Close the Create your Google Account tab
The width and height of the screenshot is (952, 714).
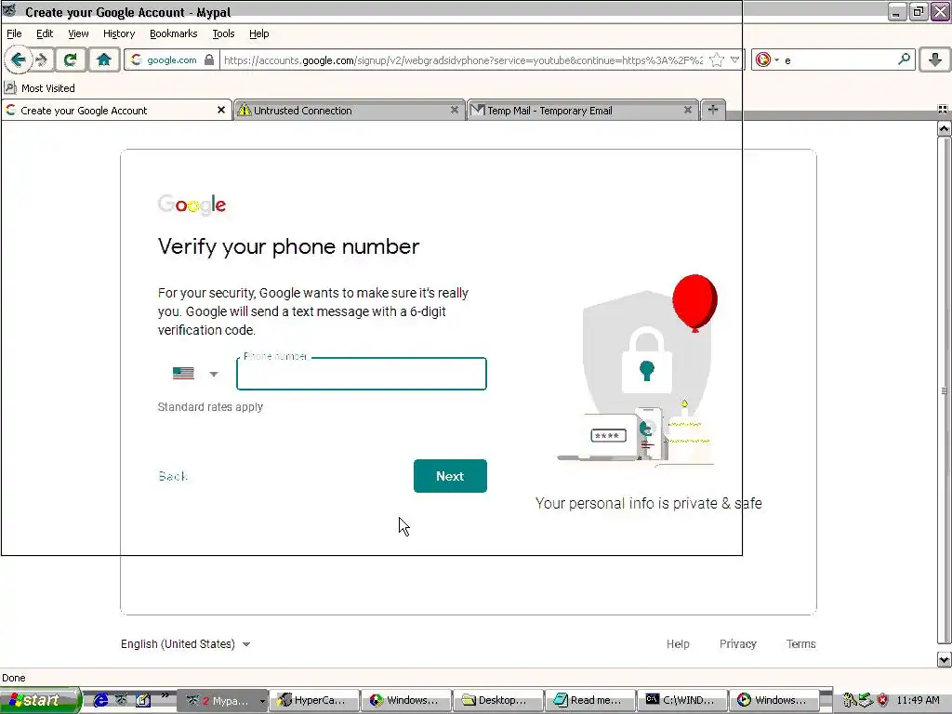point(221,110)
